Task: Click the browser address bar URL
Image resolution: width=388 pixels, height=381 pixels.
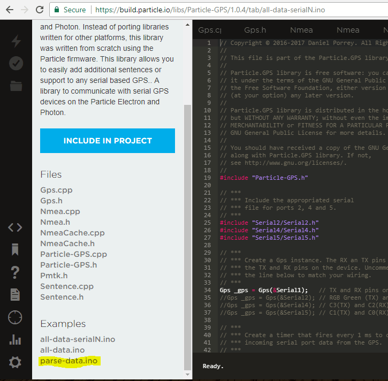Action: pyautogui.click(x=214, y=10)
